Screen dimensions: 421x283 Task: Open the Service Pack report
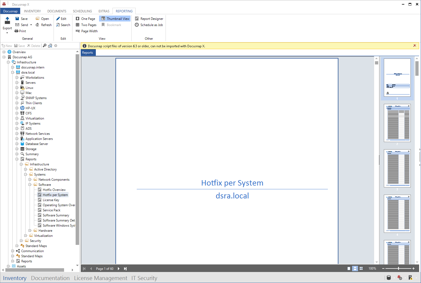51,210
